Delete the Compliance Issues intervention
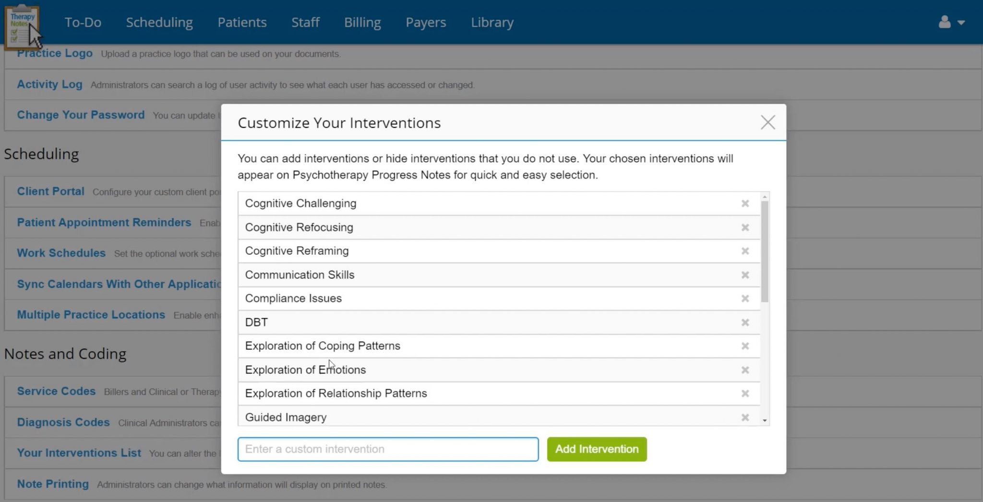This screenshot has height=502, width=983. click(x=745, y=299)
